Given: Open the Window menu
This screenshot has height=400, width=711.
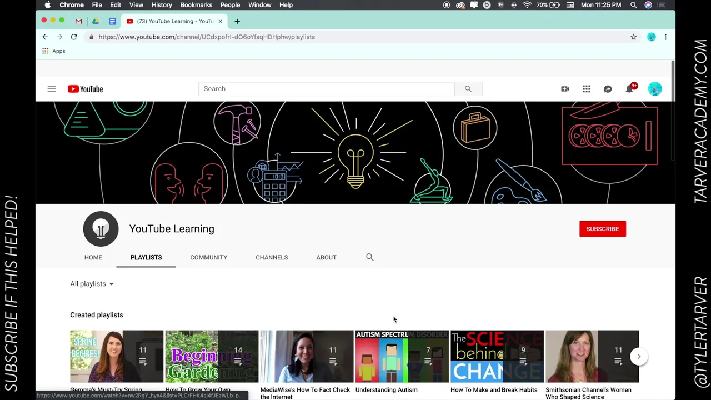Looking at the screenshot, I should (259, 5).
